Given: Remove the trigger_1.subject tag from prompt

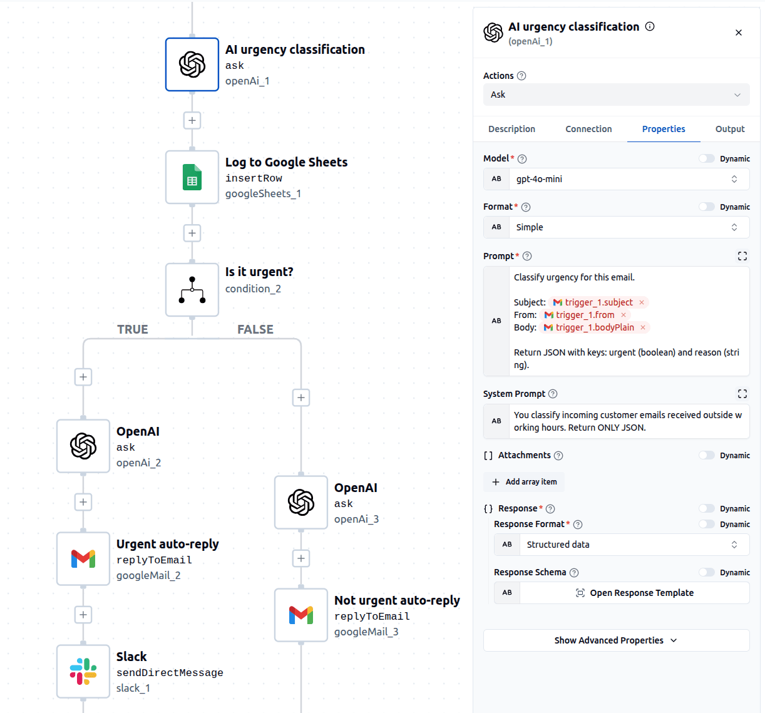Looking at the screenshot, I should 642,302.
